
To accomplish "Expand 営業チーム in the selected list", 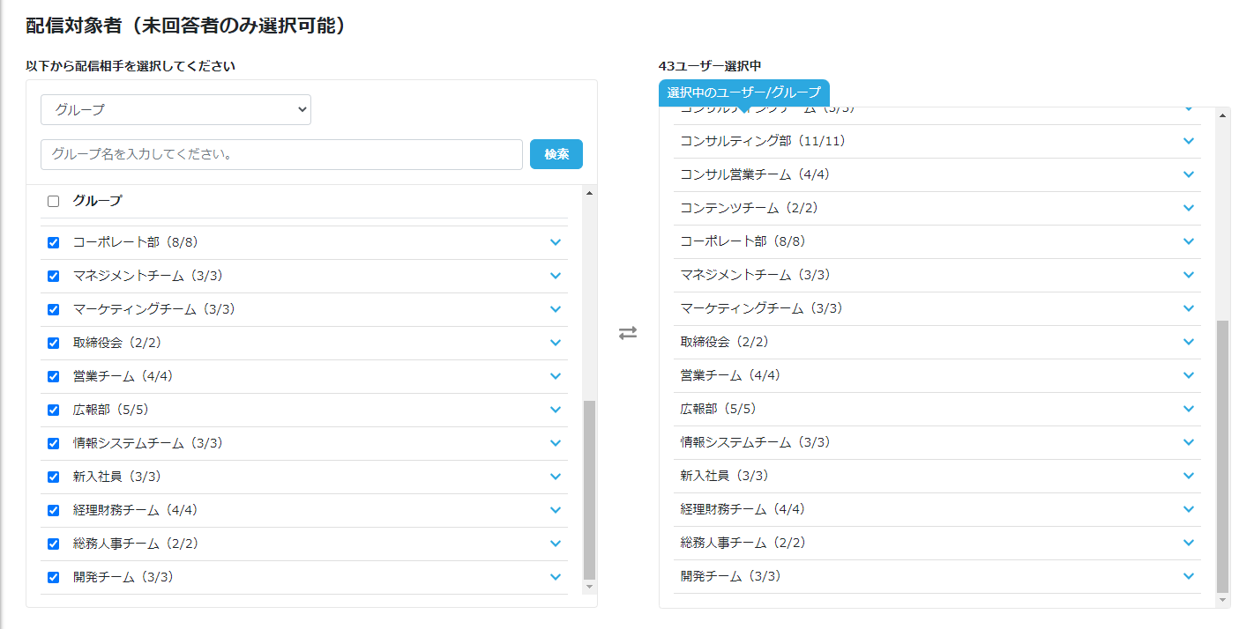I will [1189, 375].
